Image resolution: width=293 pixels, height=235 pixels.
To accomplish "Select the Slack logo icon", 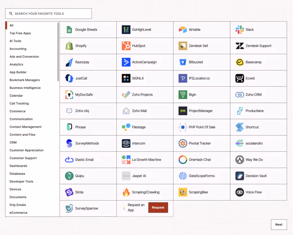I will click(x=240, y=30).
